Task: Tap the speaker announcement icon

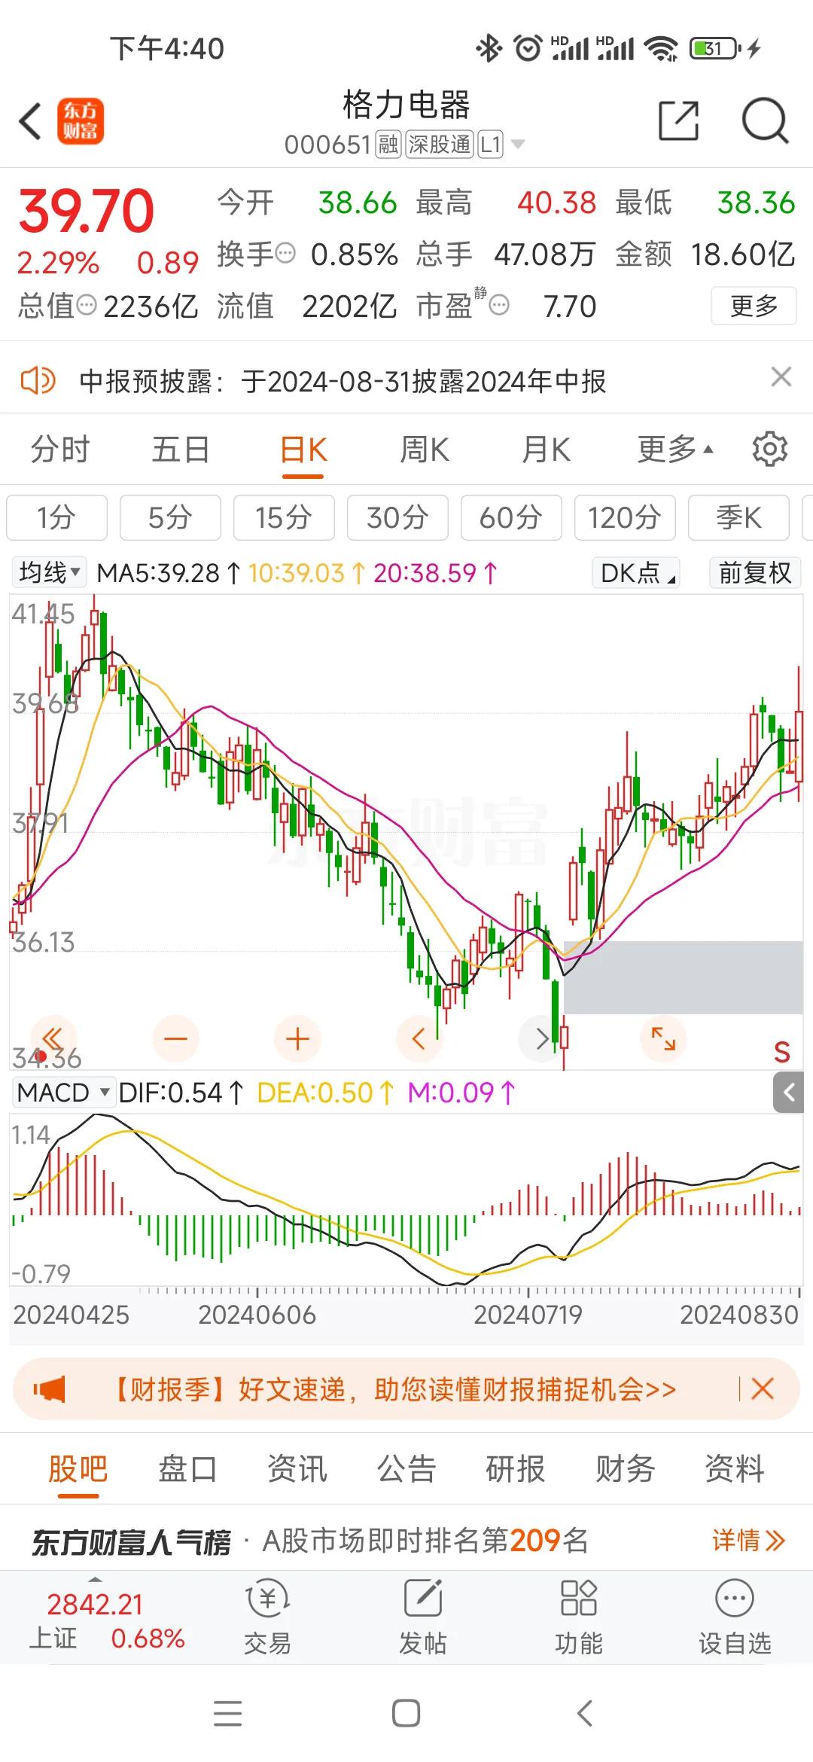Action: point(38,380)
